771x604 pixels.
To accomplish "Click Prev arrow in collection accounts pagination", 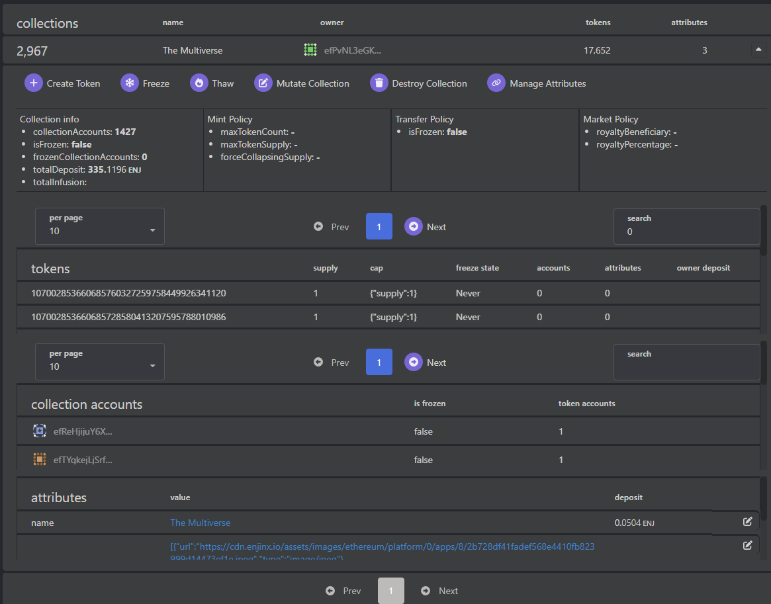I will click(318, 363).
